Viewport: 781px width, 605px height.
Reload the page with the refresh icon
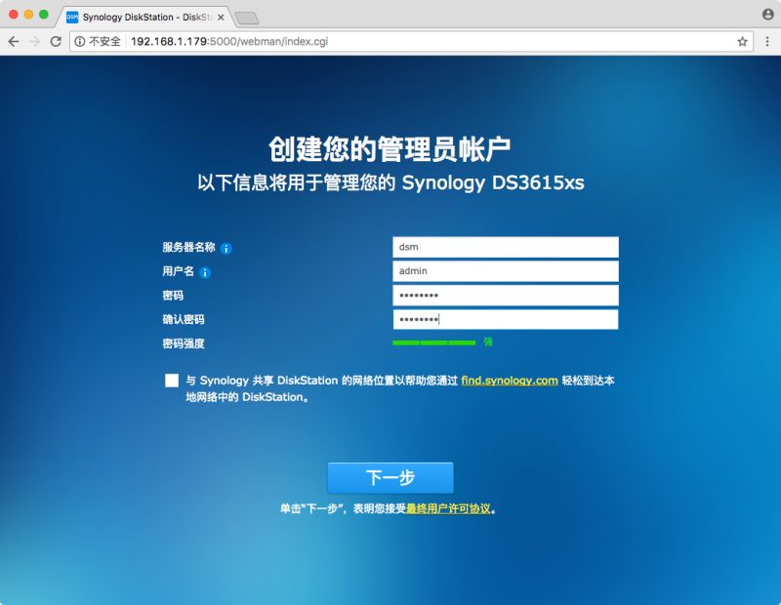click(x=56, y=41)
